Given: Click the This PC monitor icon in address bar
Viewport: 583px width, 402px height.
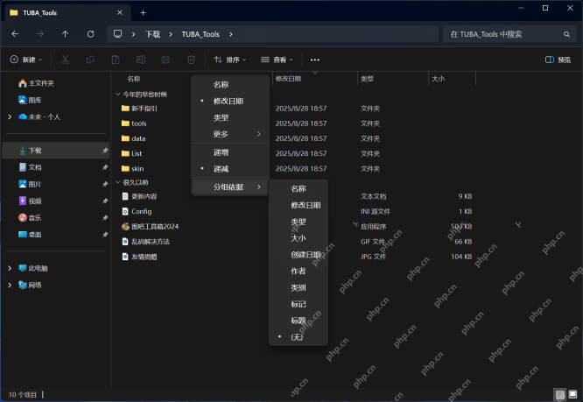Looking at the screenshot, I should click(118, 34).
